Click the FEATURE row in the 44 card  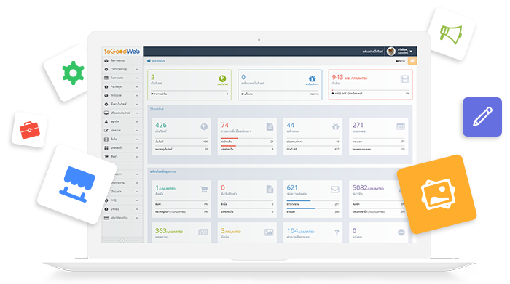click(x=313, y=149)
